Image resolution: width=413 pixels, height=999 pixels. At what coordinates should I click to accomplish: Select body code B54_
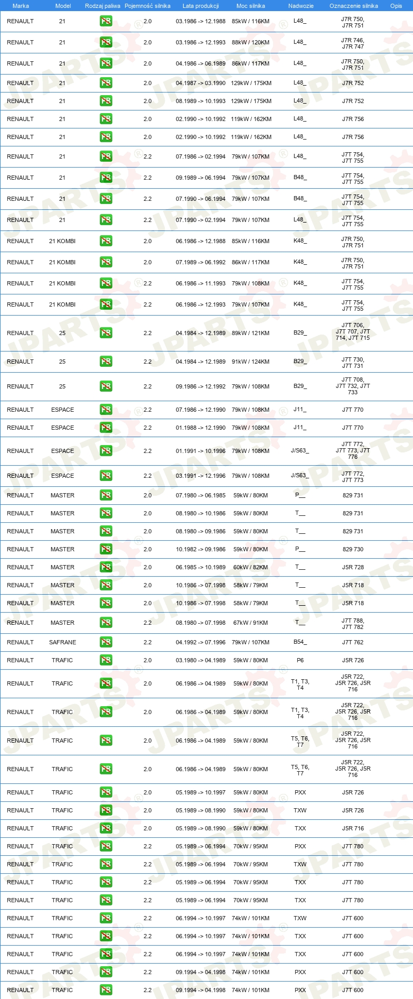(x=300, y=642)
